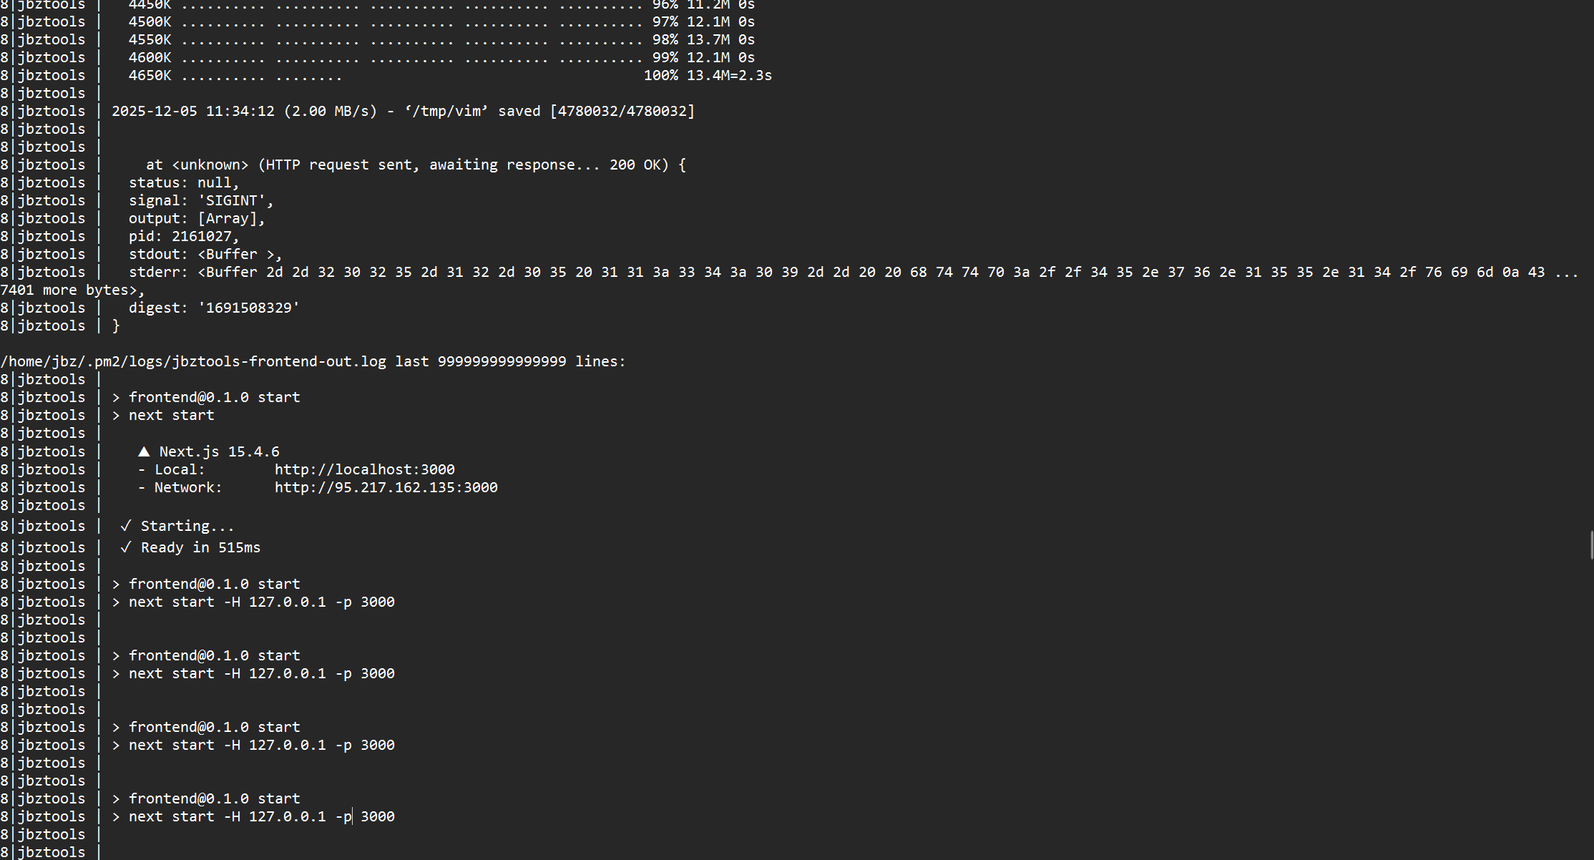Click the checkmark beside Ready in 515ms
Image resolution: width=1594 pixels, height=860 pixels.
tap(126, 547)
